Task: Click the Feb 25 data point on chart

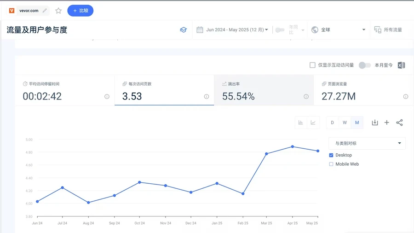Action: pos(243,194)
